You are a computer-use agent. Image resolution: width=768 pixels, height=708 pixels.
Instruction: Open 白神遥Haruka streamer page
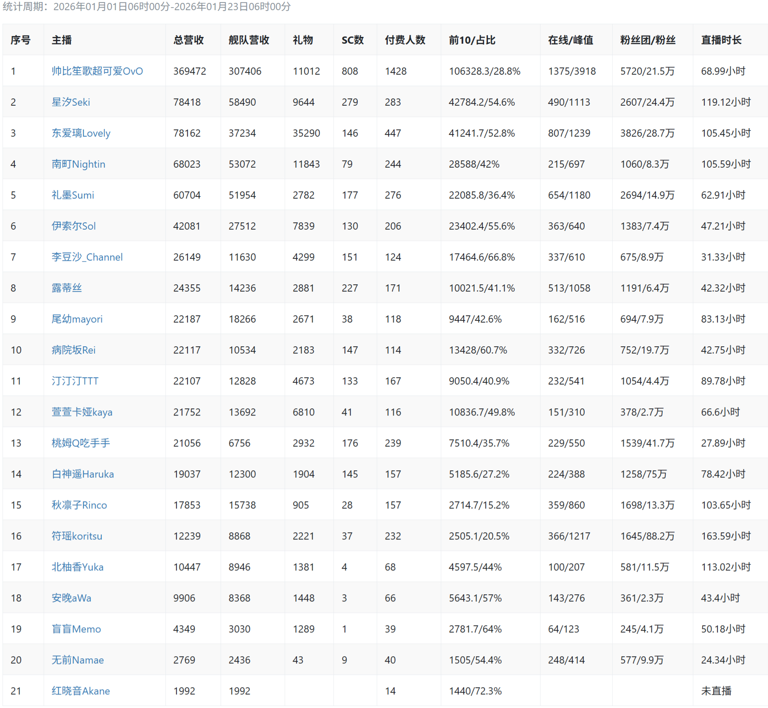83,474
